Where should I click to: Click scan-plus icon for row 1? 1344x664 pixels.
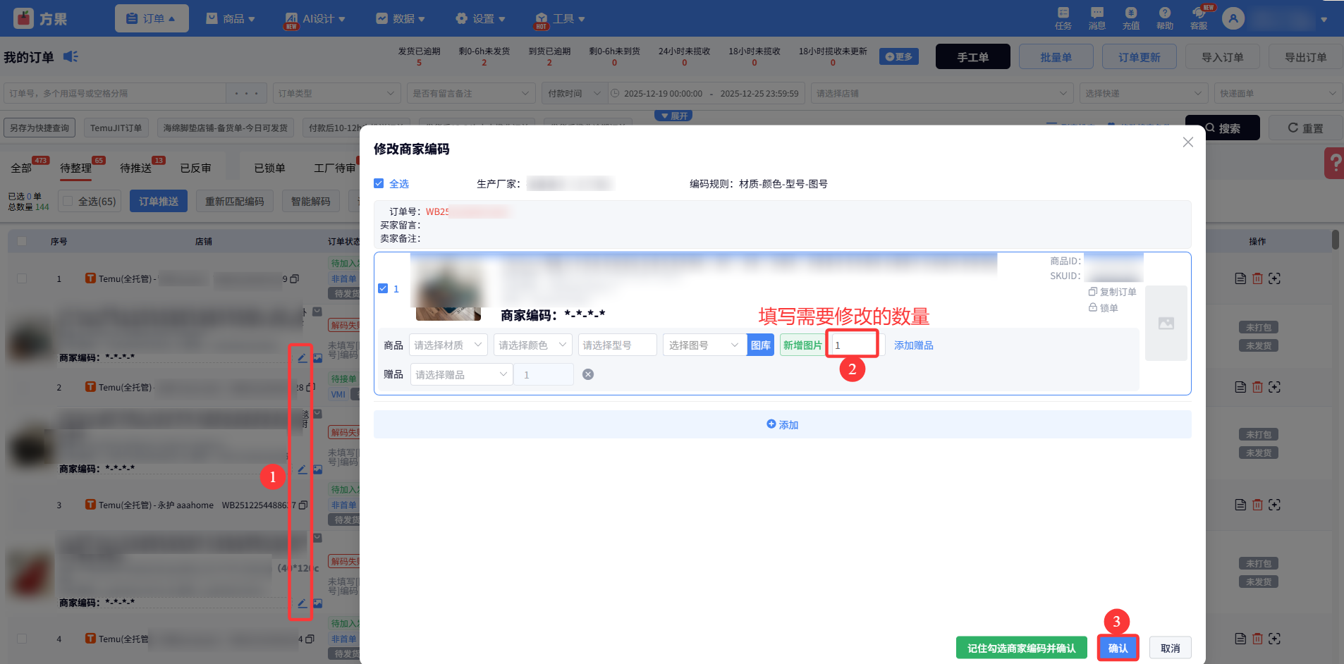[x=1274, y=278]
